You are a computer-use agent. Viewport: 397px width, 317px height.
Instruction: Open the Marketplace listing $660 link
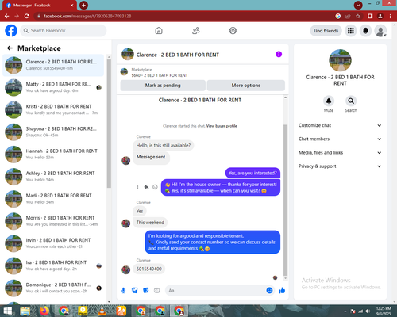click(160, 75)
